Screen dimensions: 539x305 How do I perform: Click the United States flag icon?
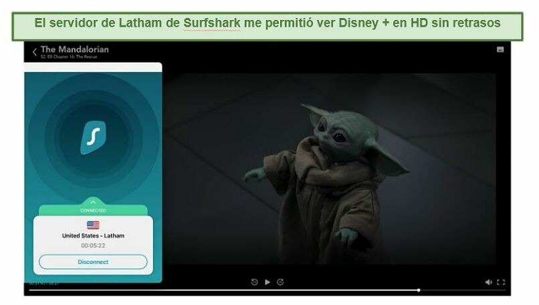[93, 225]
